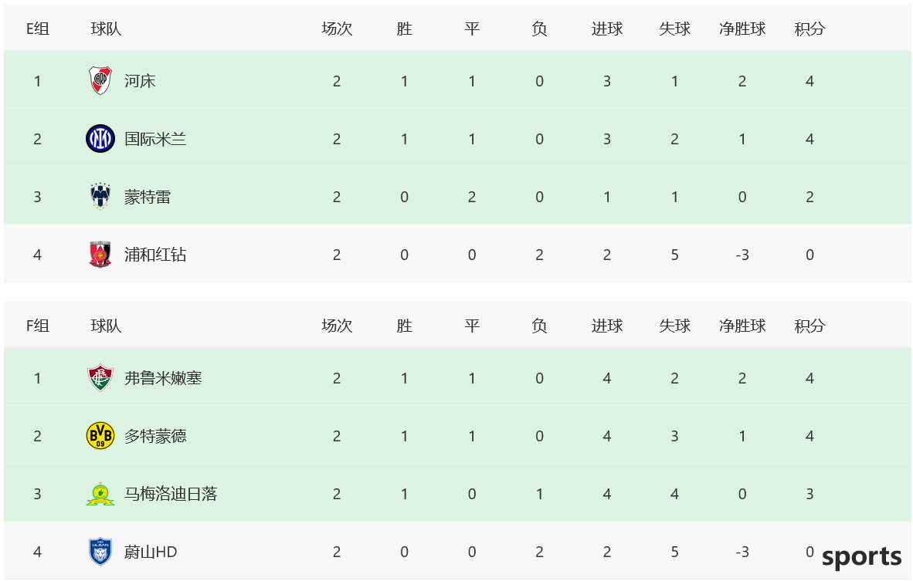Click the 马梅洛迪日落 team name
913x581 pixels.
pyautogui.click(x=171, y=494)
